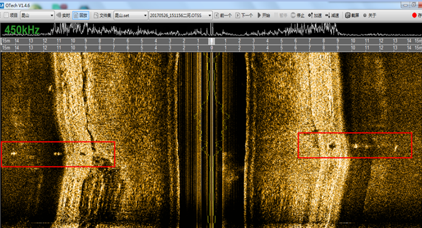Open the 关于 About dialog
The image size is (422, 228).
coord(369,16)
